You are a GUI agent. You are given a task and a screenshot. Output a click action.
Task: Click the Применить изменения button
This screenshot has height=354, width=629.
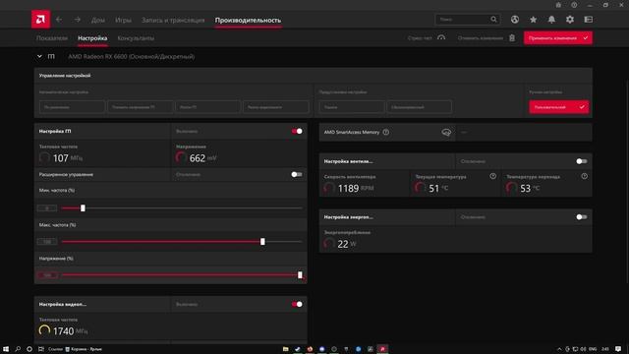pyautogui.click(x=557, y=38)
